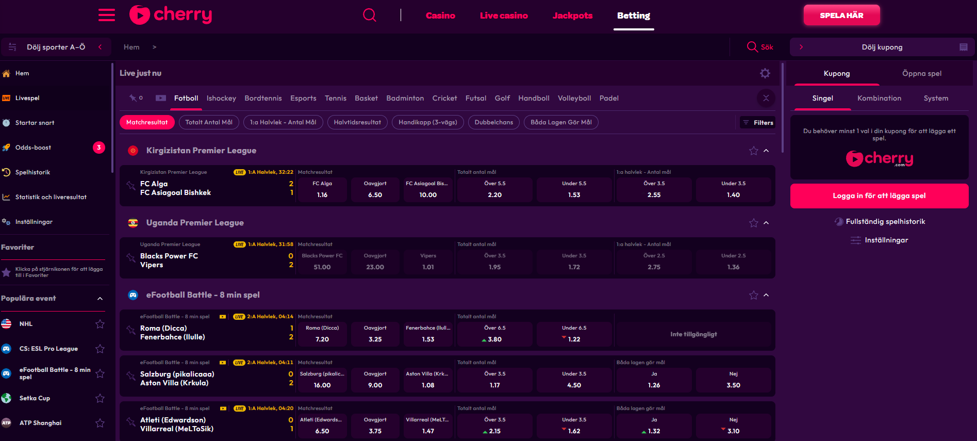The width and height of the screenshot is (977, 441).
Task: Pick Över 5.5 odds 2.20 for FC Alga match
Action: [x=495, y=189]
